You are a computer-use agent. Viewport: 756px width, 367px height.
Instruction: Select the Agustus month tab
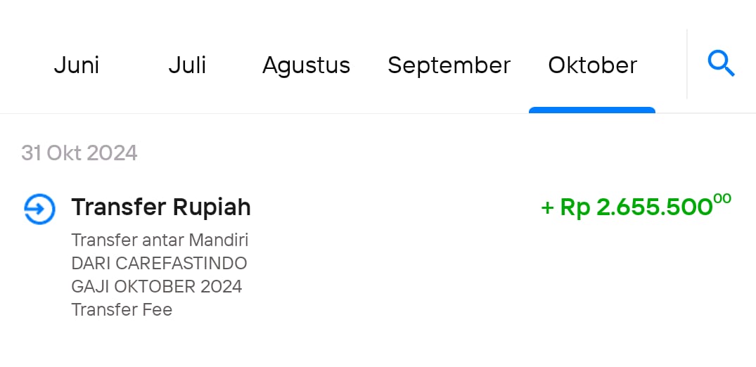[306, 66]
